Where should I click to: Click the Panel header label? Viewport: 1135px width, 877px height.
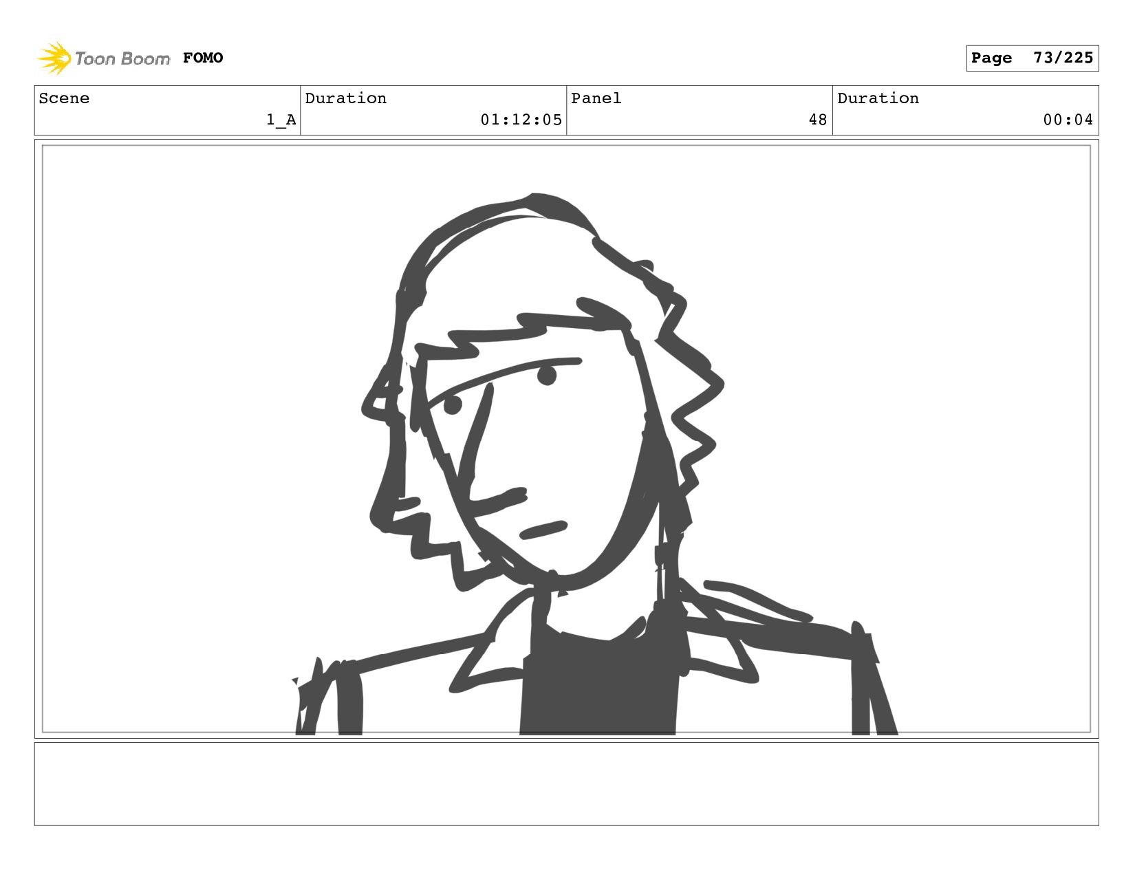[596, 98]
